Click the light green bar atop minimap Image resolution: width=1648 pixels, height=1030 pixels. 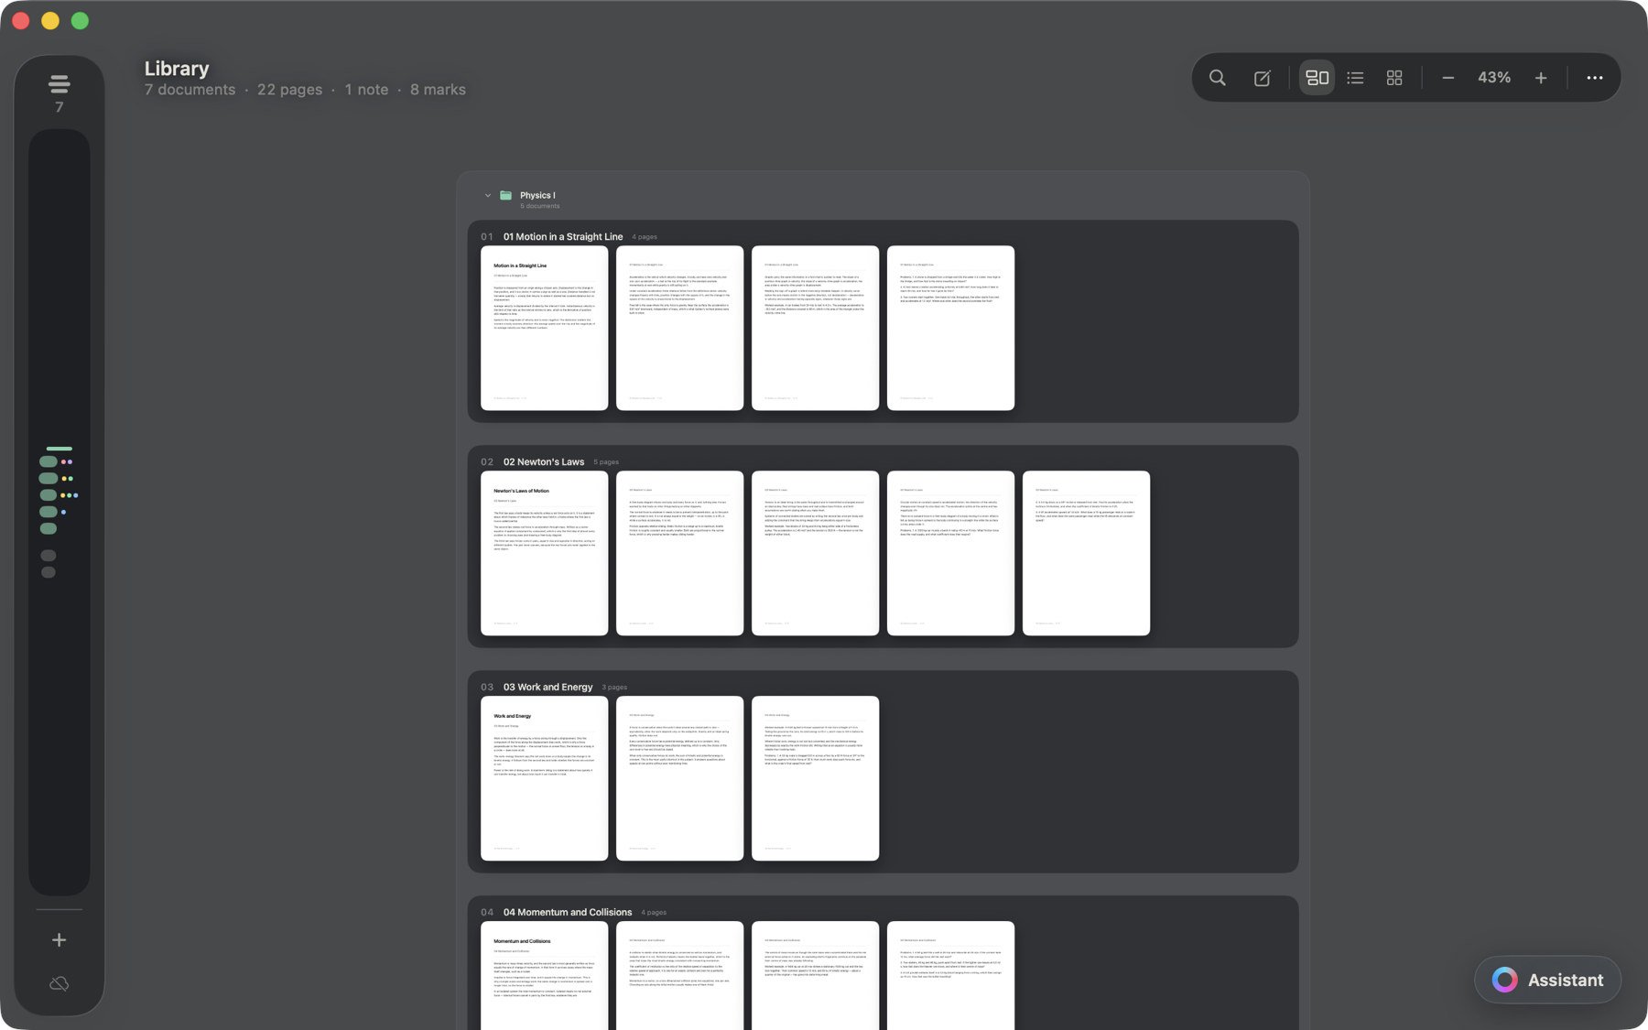coord(60,449)
